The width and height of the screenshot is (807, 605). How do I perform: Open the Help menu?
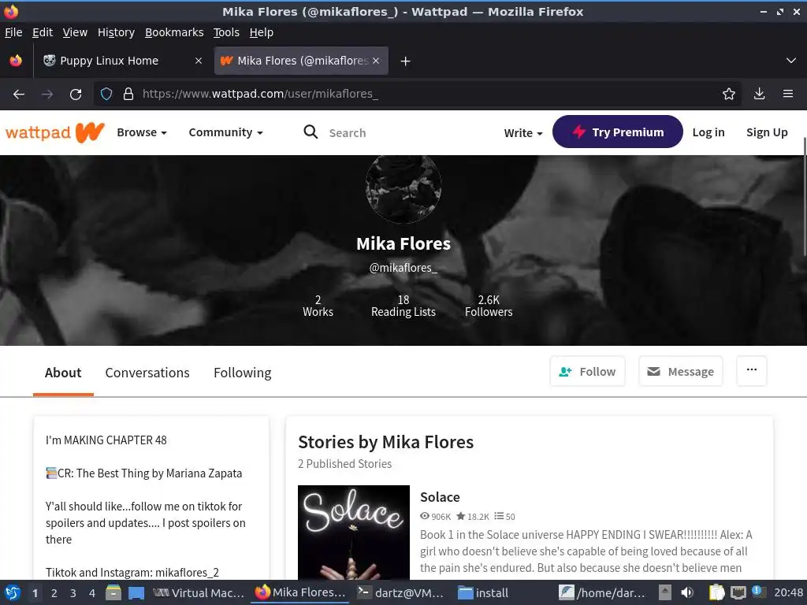(x=261, y=32)
